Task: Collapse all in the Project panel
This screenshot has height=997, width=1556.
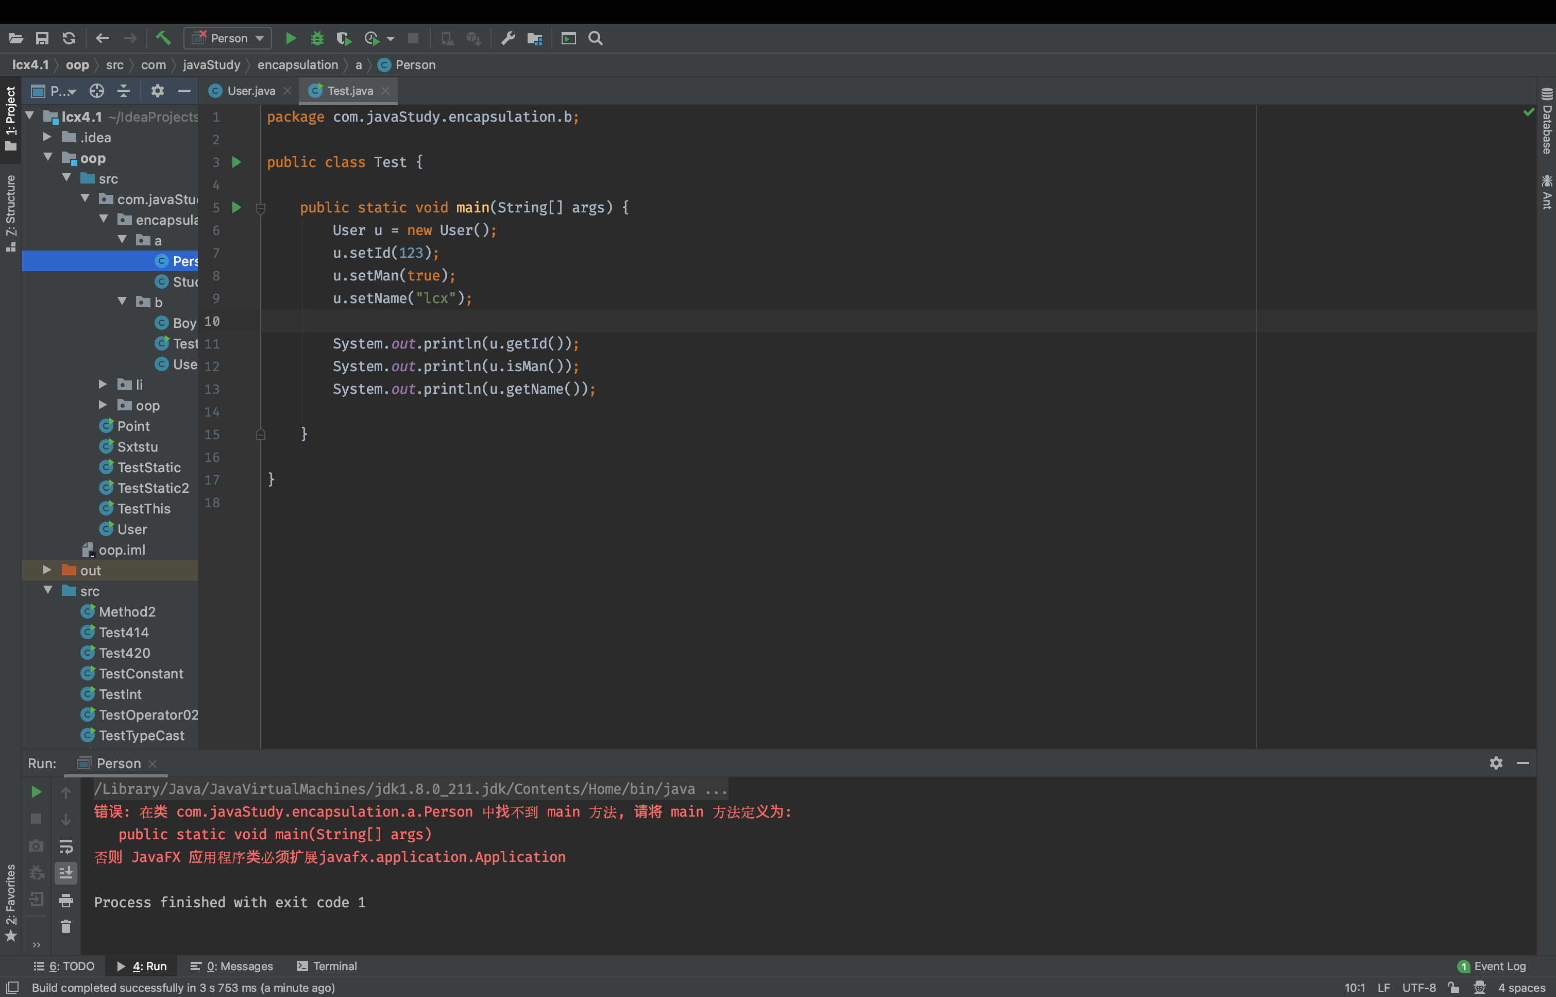Action: [124, 91]
